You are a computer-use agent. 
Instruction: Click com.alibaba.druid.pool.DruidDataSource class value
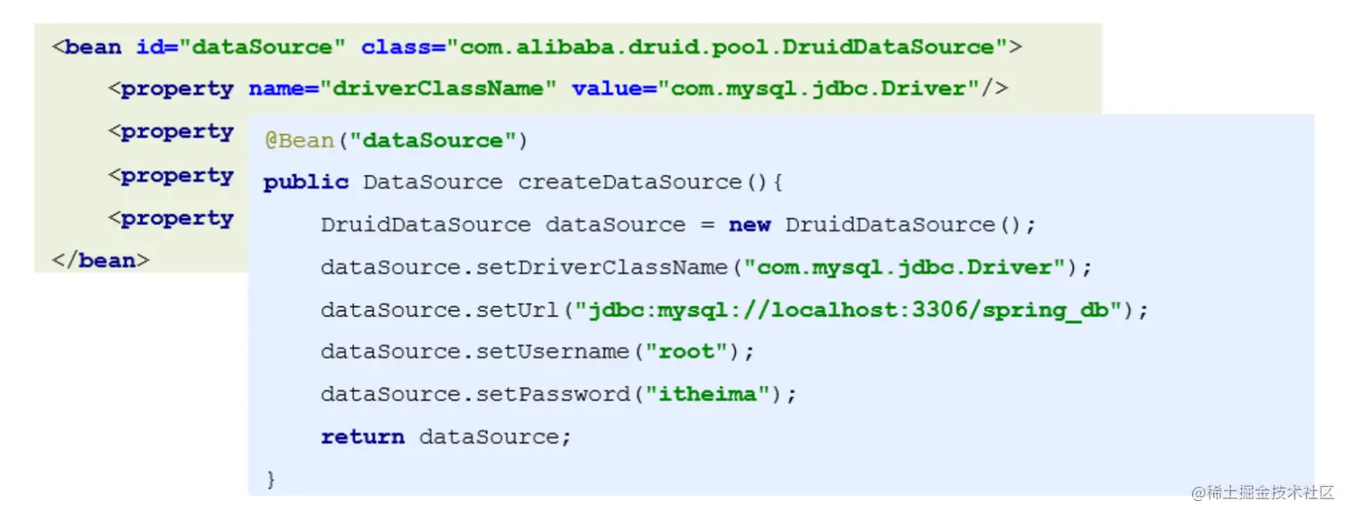pos(727,46)
